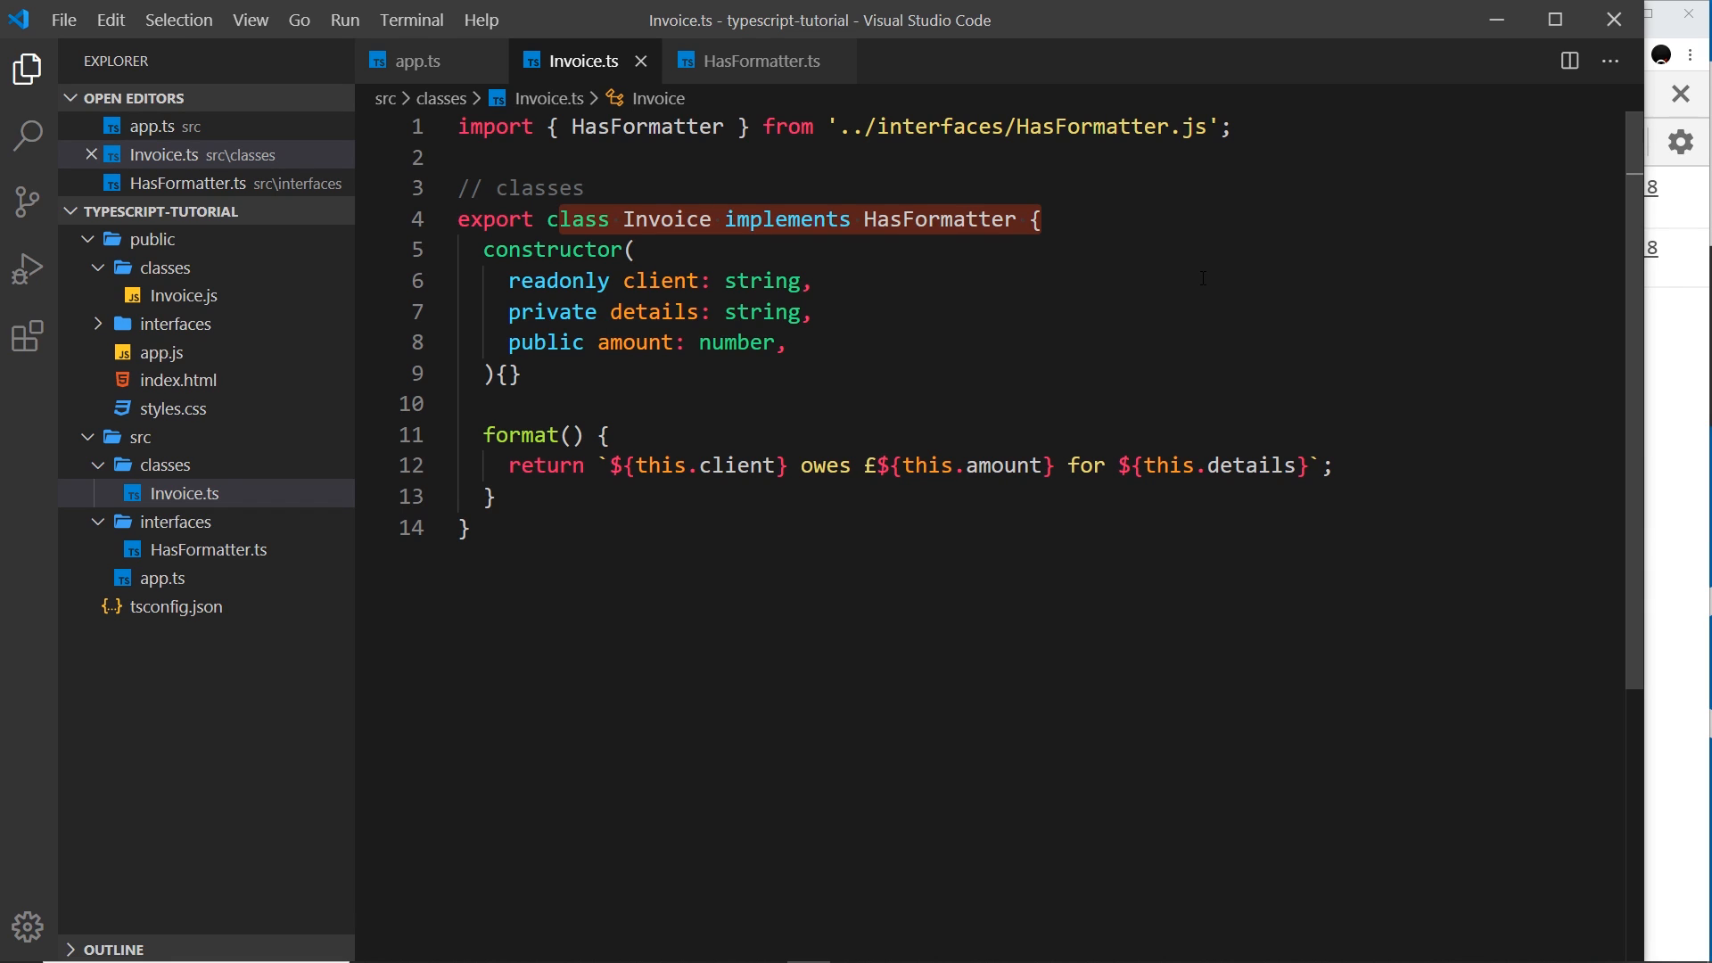The width and height of the screenshot is (1712, 963).
Task: Open the editor More Actions ellipsis
Action: [1610, 61]
